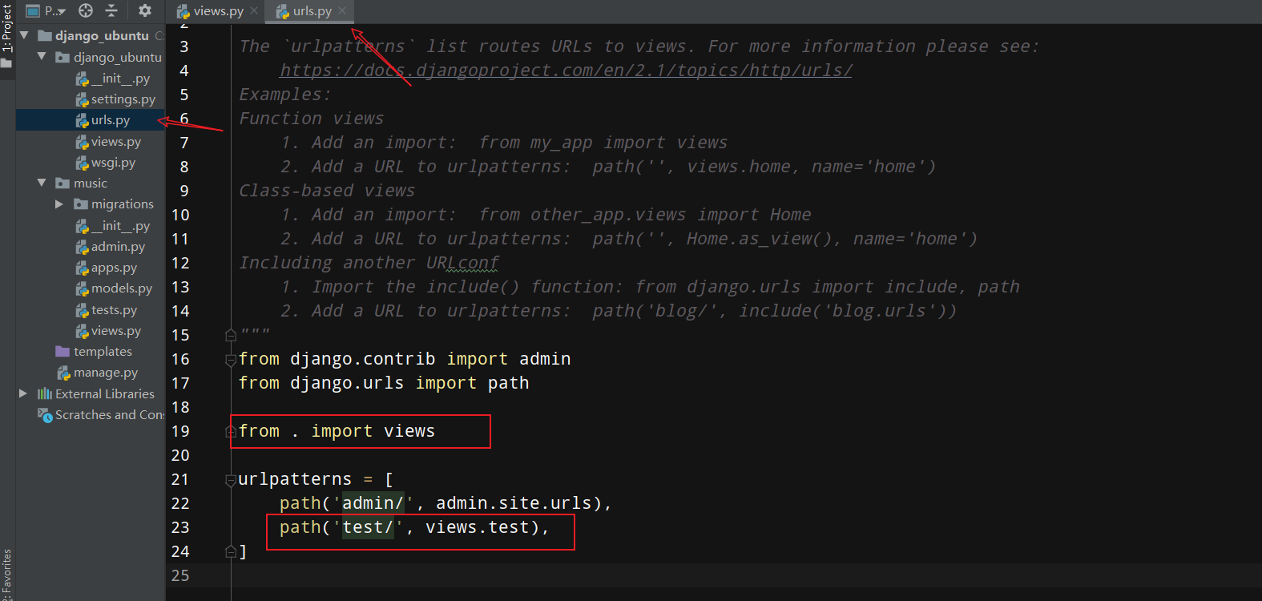
Task: Select urls.py in project tree
Action: click(111, 120)
